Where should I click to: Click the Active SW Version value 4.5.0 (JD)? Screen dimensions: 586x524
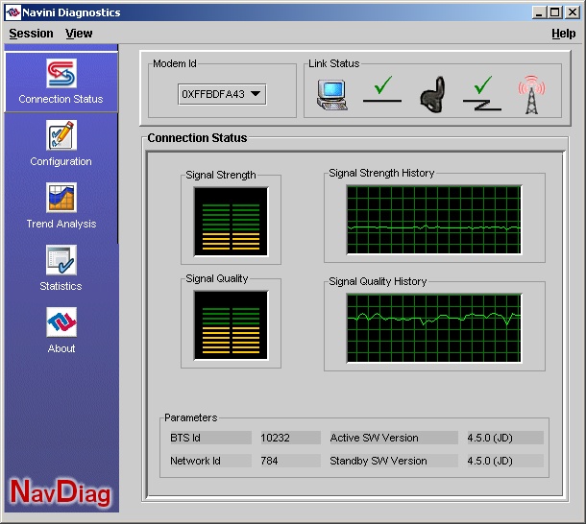tap(505, 438)
